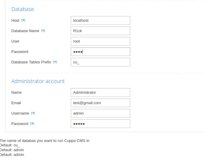Click the Administrator account heading
This screenshot has height=161, width=204.
click(38, 81)
